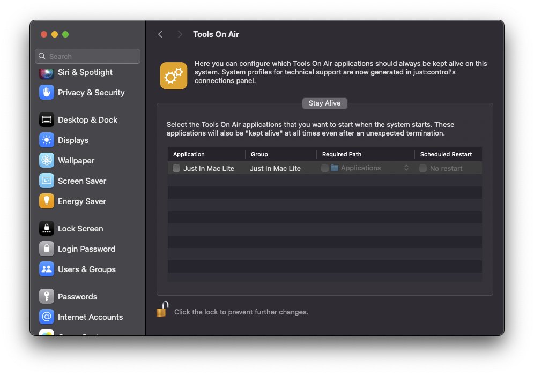Image resolution: width=534 pixels, height=375 pixels.
Task: Open the Applications path popup stepper
Action: (406, 168)
